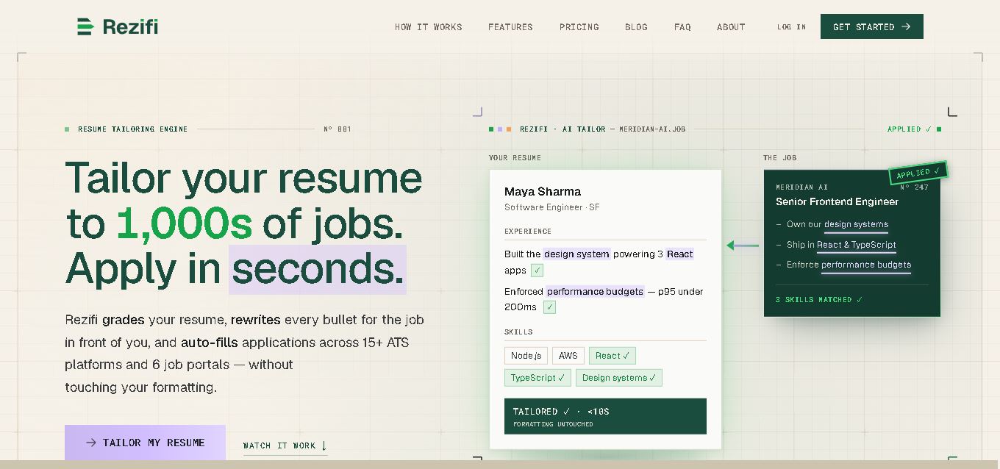The height and width of the screenshot is (469, 1000).
Task: Click the arrow icon in Get Started
Action: click(x=906, y=26)
